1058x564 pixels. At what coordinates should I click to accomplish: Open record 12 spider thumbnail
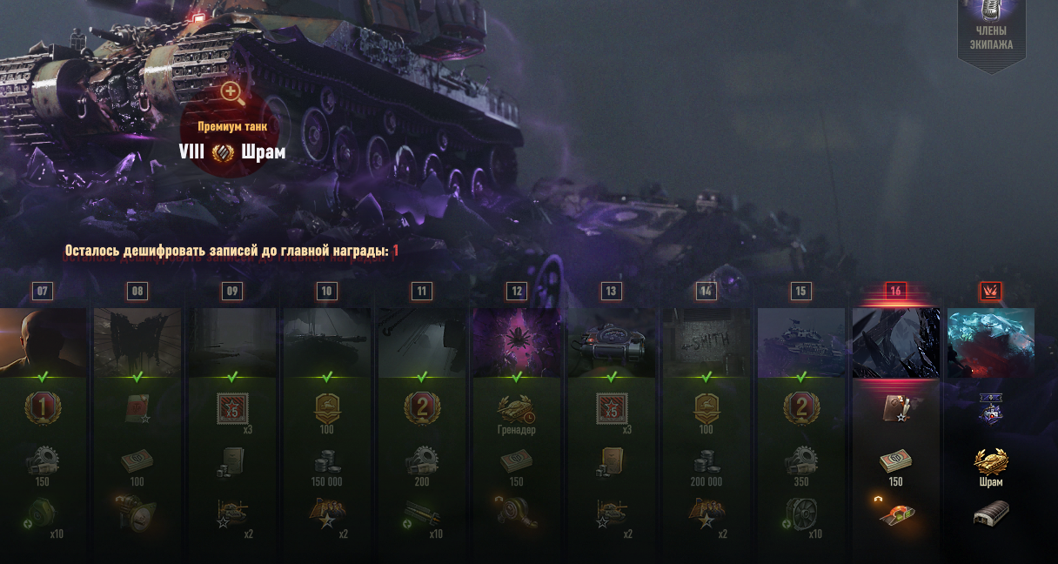[x=517, y=342]
